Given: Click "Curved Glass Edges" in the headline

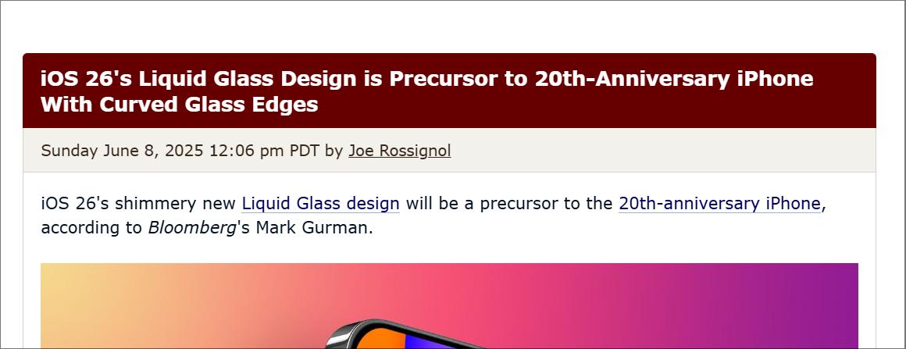Looking at the screenshot, I should 209,105.
